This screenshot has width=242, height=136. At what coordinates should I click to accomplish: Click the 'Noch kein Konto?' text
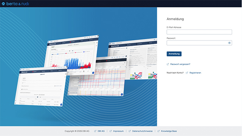point(175,73)
